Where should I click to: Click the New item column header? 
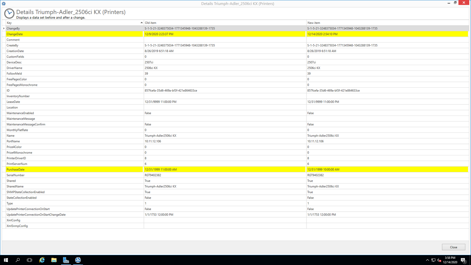[387, 23]
